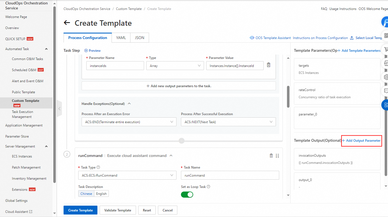
Task: Click the Select Local Template upload icon
Action: (x=352, y=38)
